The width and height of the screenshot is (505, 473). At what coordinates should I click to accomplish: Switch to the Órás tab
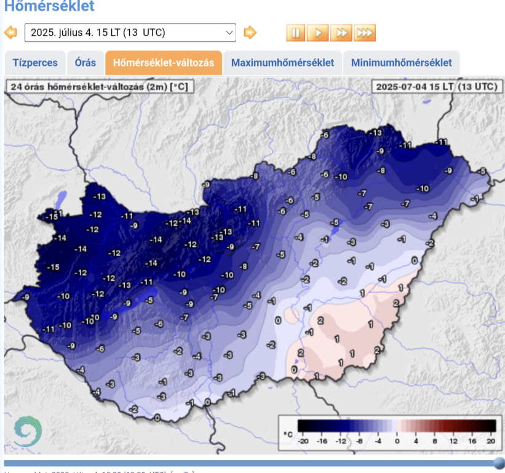(85, 63)
